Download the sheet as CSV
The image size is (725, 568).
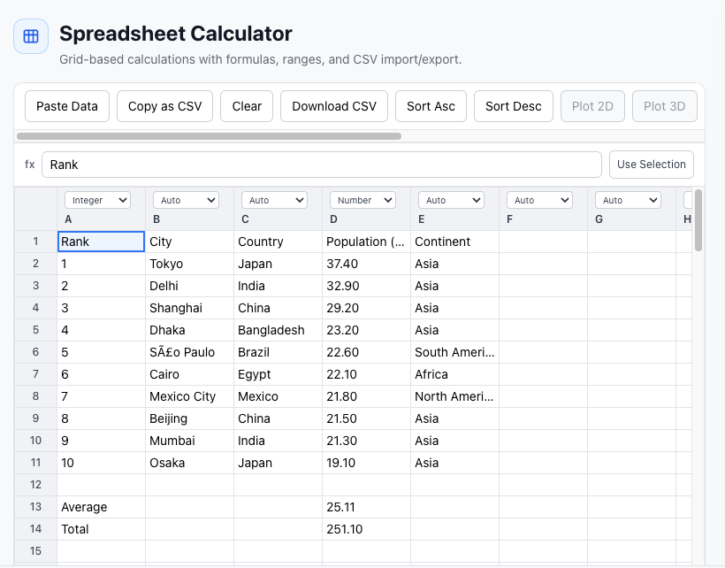point(334,106)
